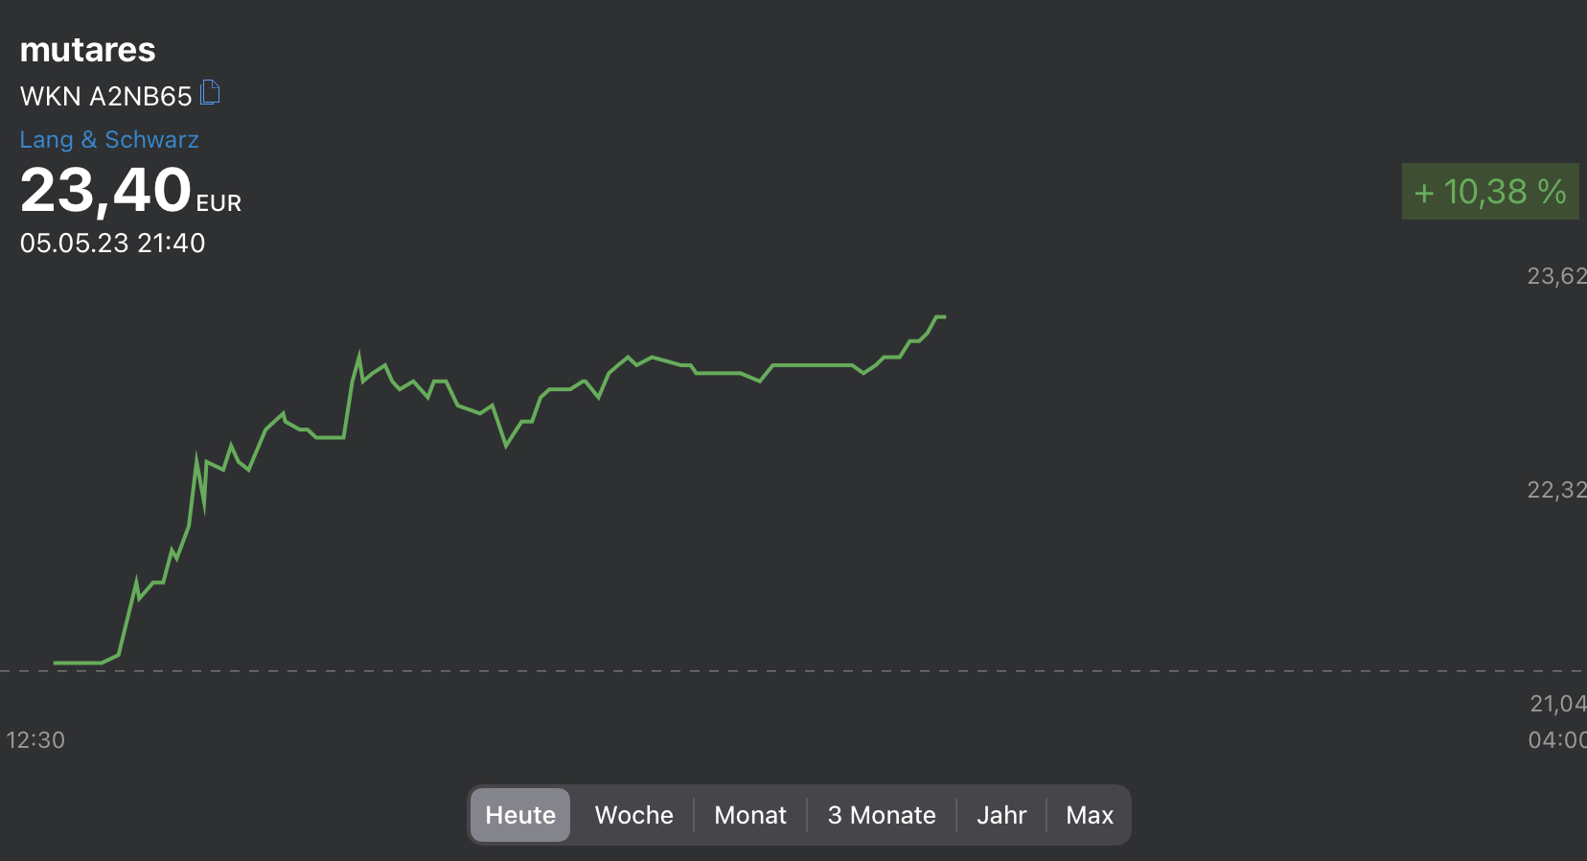
Task: Click the green +10,38 % change badge
Action: 1490,192
